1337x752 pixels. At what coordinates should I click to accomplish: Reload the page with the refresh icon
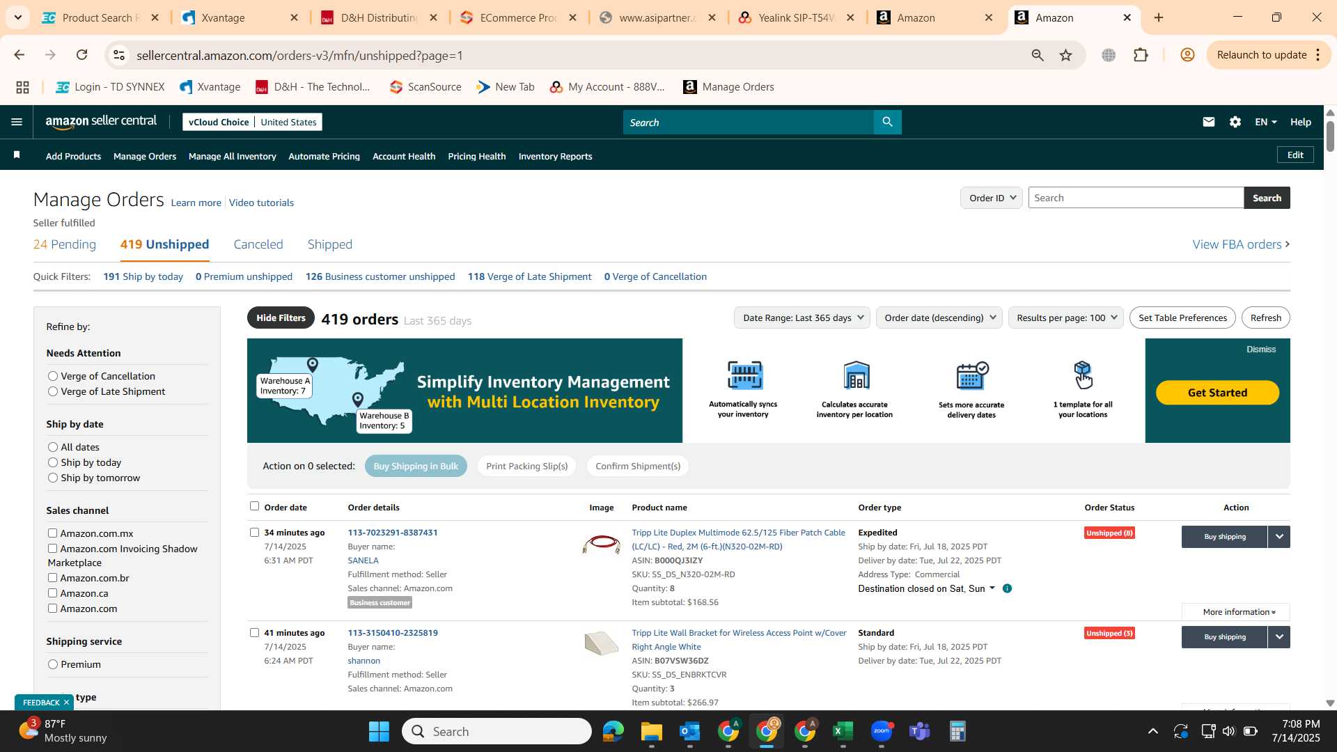[82, 55]
